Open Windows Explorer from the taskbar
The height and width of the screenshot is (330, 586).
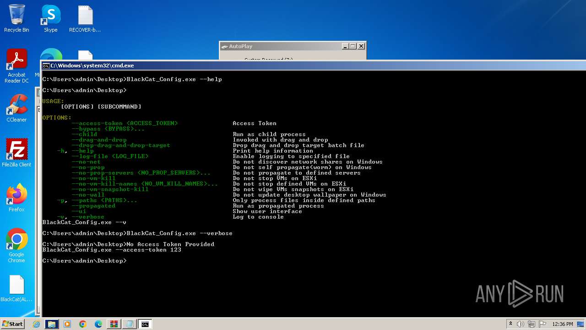pos(52,324)
